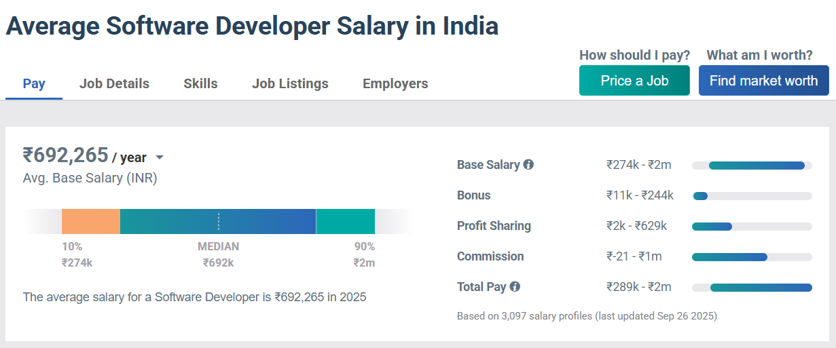Click the info icon beside Base Salary
The height and width of the screenshot is (348, 836).
tap(528, 165)
